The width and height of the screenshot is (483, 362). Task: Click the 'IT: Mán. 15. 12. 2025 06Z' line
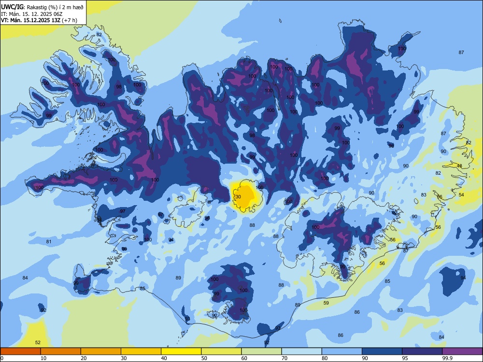(x=32, y=14)
